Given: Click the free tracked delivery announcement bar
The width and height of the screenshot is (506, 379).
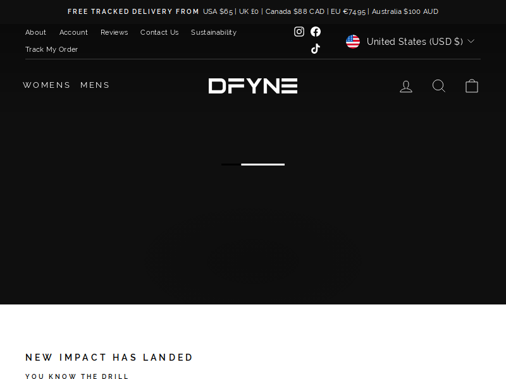Looking at the screenshot, I should click(x=253, y=11).
